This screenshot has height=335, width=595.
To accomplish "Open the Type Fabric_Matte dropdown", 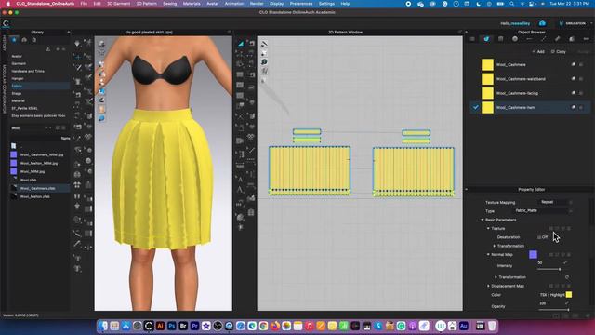I will point(543,211).
